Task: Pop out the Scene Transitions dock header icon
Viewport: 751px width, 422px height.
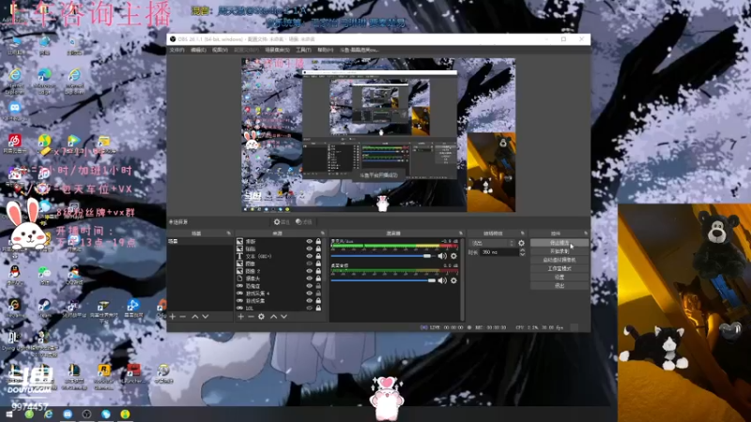Action: 523,234
